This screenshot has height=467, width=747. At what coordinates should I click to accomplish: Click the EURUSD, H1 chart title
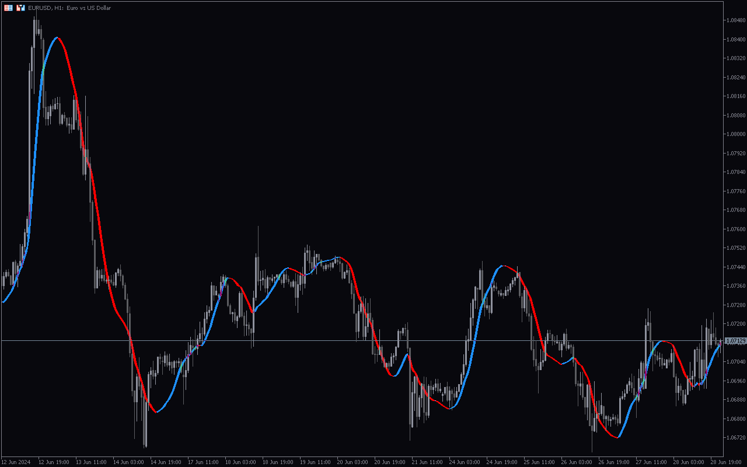click(69, 8)
